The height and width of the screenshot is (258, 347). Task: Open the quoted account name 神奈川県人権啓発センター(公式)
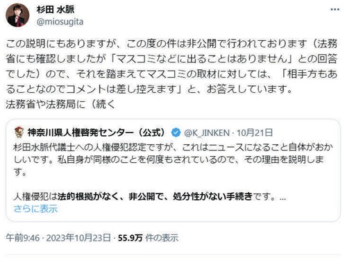[97, 132]
